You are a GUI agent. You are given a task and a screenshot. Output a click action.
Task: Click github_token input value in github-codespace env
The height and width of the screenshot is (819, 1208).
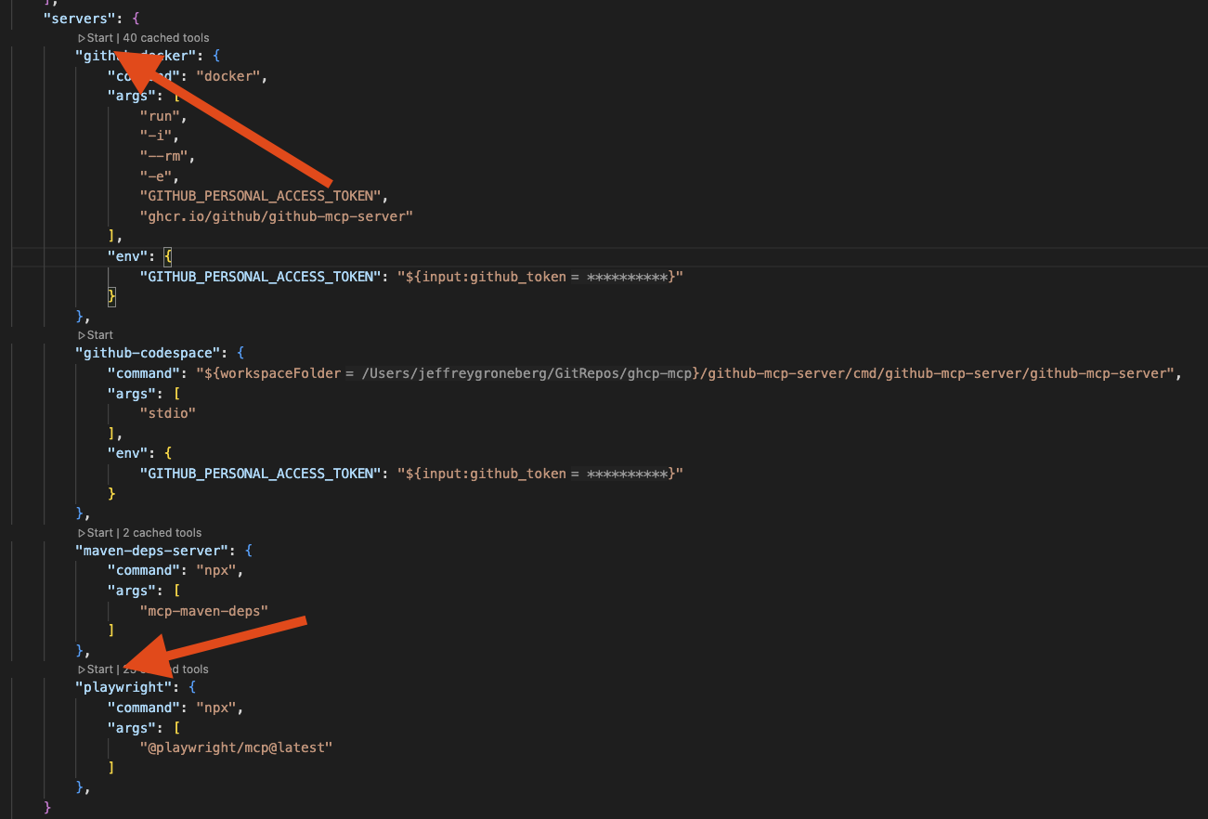(540, 474)
